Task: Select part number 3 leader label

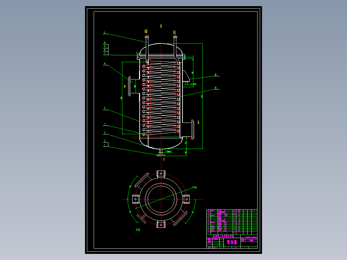Action: [x=105, y=133]
